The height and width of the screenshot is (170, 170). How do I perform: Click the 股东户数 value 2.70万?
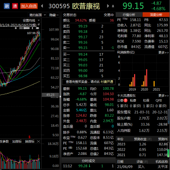(144, 118)
